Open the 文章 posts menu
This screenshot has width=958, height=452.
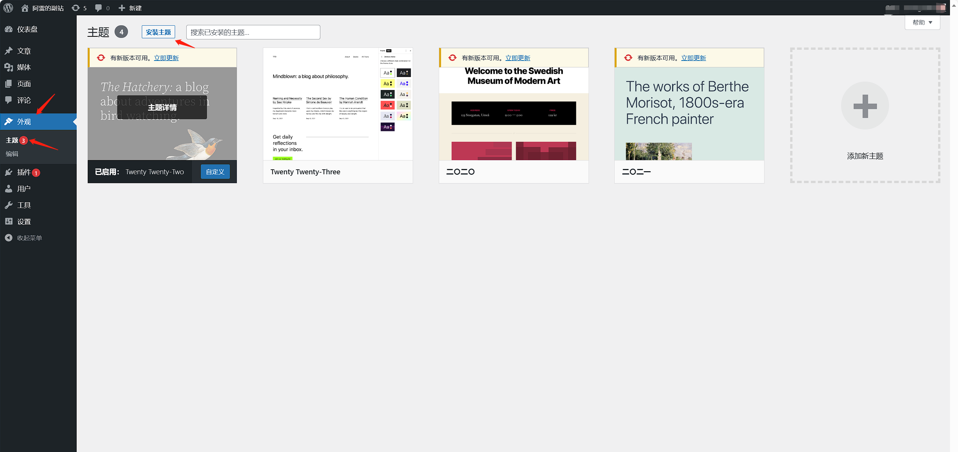(24, 51)
